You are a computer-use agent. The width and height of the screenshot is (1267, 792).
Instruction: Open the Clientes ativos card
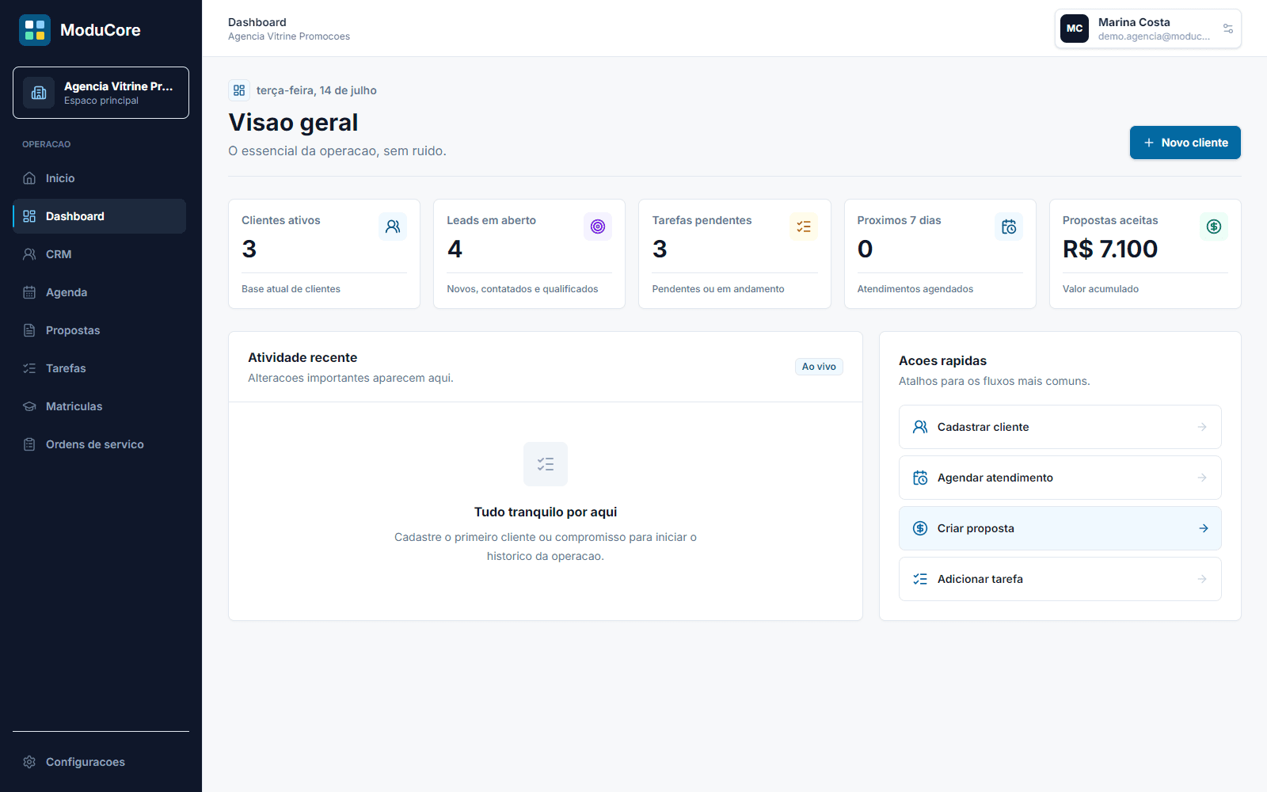tap(324, 253)
